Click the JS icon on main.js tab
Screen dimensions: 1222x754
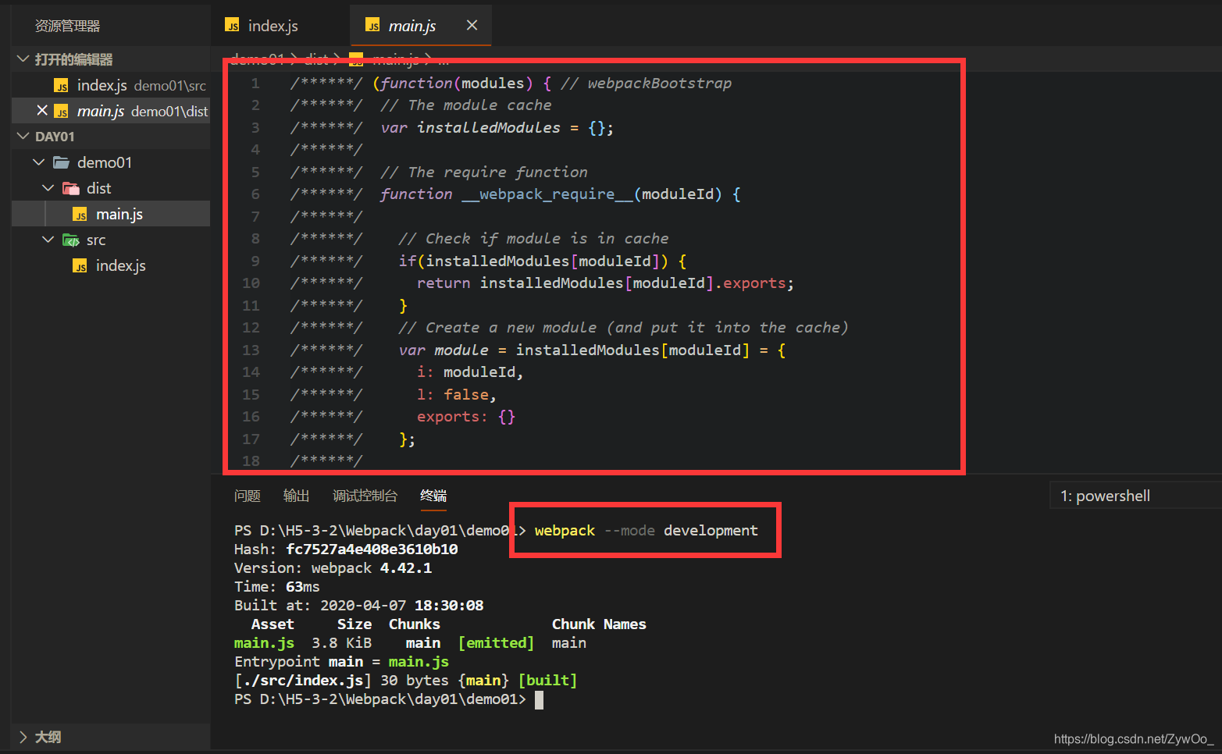pyautogui.click(x=372, y=26)
